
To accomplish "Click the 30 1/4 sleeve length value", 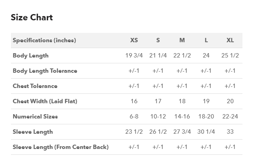I will pos(206,132).
